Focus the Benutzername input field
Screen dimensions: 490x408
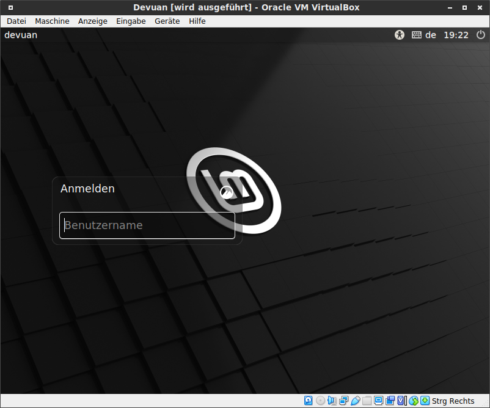(x=147, y=225)
